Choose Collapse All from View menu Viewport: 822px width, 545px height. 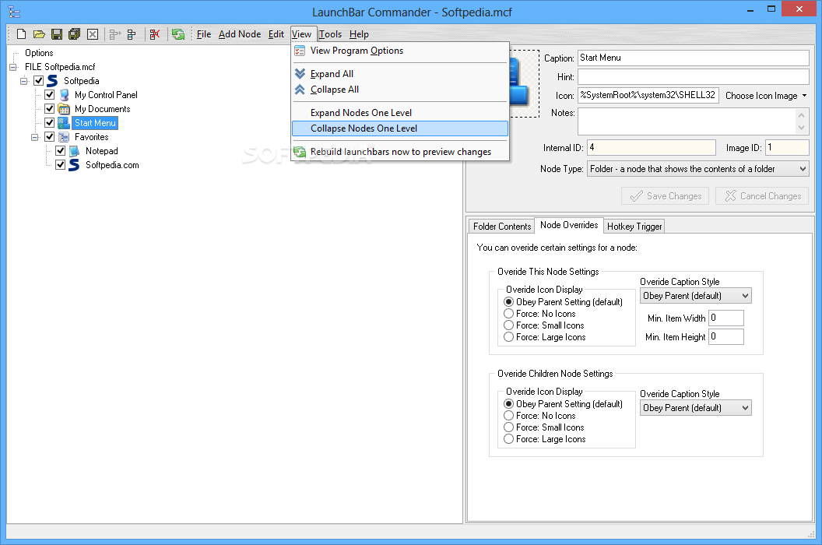400,90
